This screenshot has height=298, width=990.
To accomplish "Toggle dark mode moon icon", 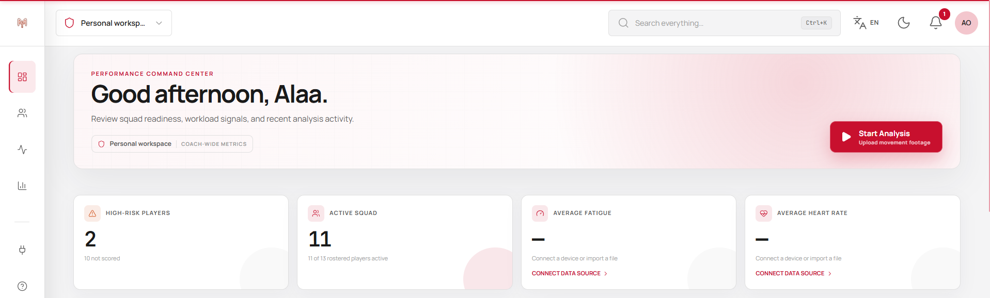I will (x=904, y=23).
